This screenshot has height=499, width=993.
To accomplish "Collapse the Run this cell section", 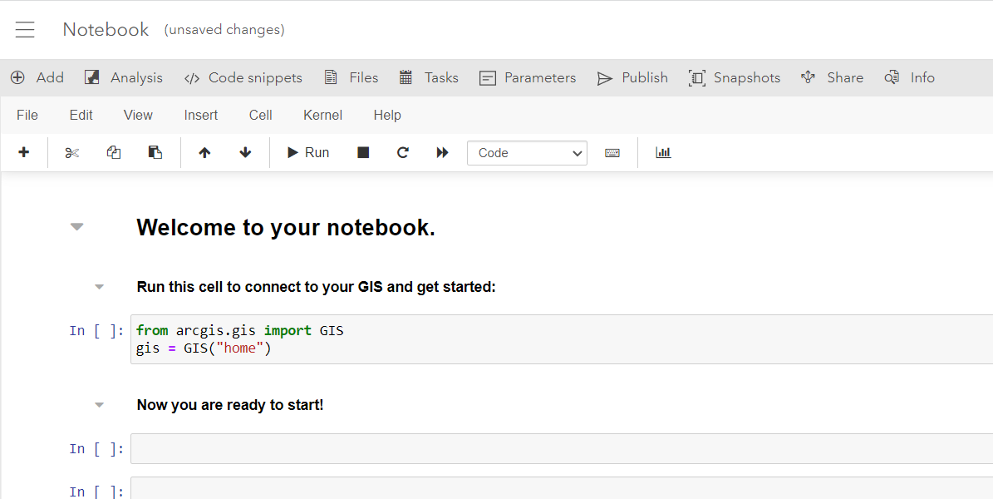I will [x=99, y=285].
